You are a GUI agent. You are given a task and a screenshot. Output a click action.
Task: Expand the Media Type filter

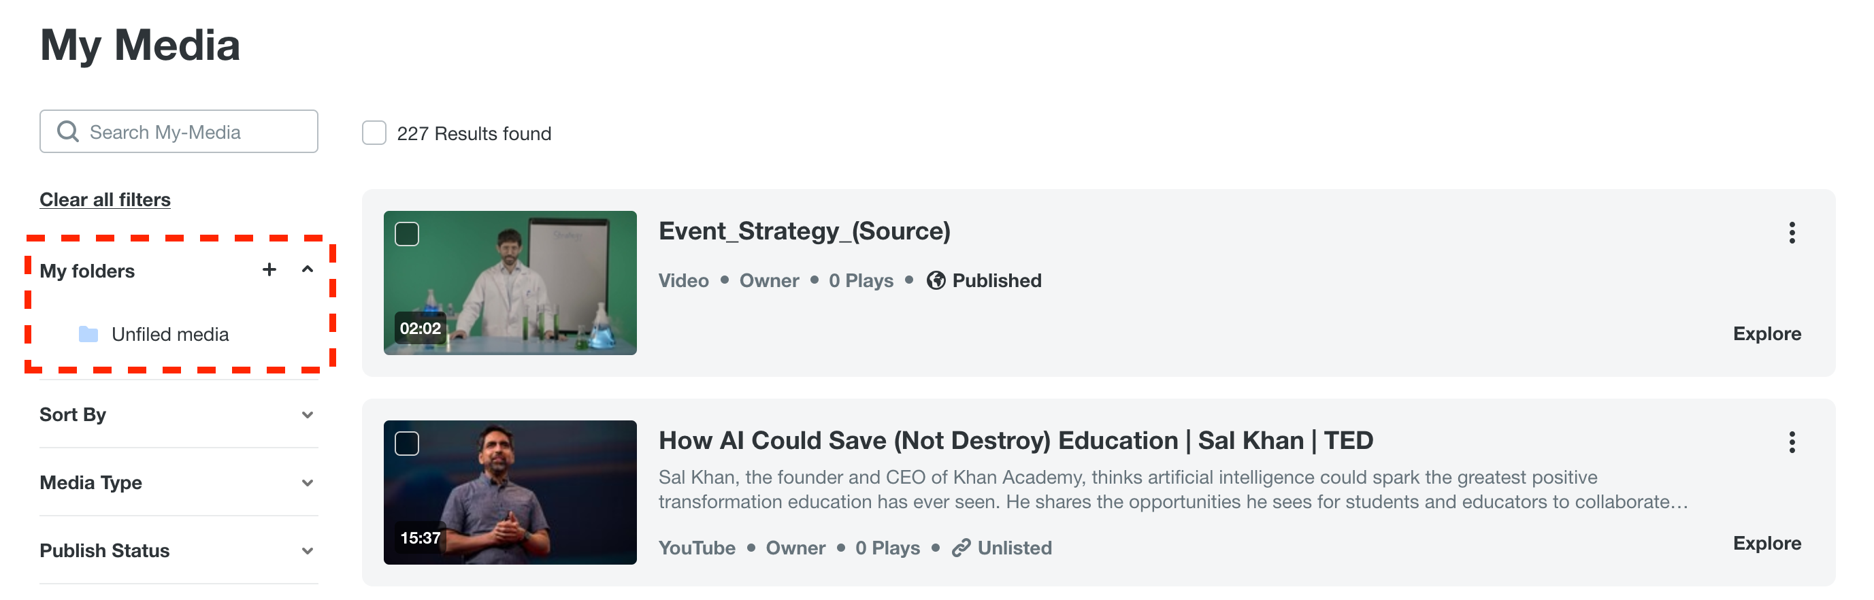tap(308, 483)
